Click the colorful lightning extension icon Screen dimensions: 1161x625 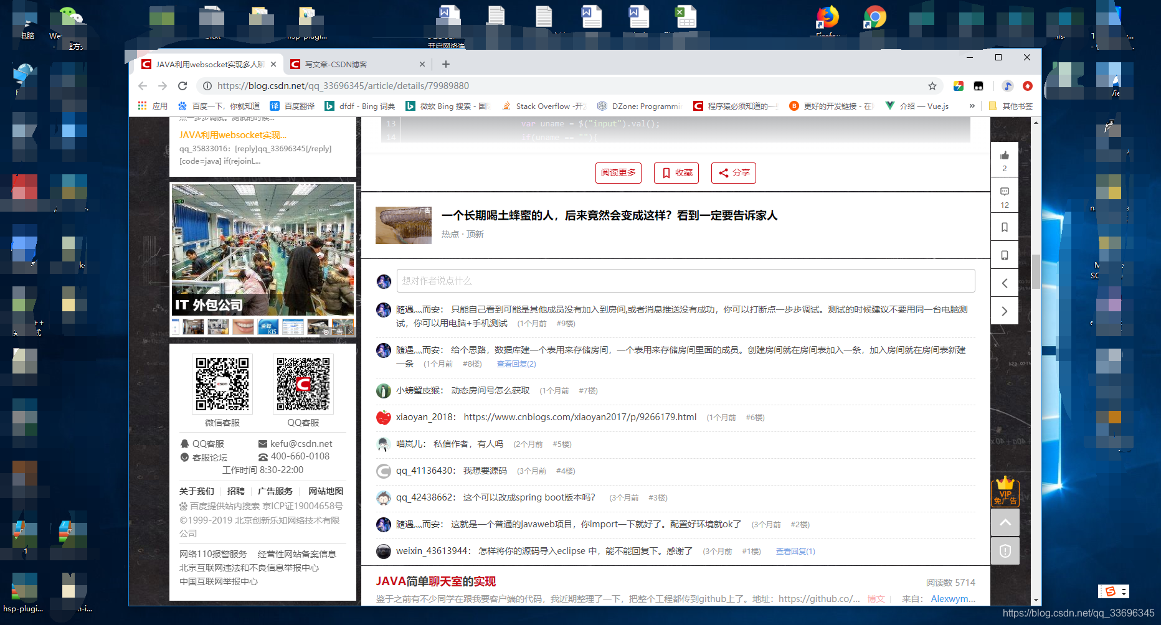[x=959, y=86]
